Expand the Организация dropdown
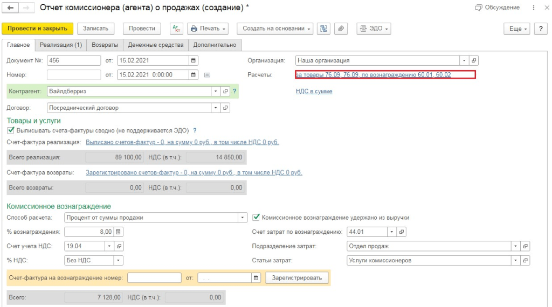The image size is (552, 307). (464, 61)
